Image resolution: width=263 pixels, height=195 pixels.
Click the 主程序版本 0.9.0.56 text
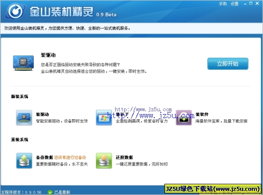click(x=21, y=192)
